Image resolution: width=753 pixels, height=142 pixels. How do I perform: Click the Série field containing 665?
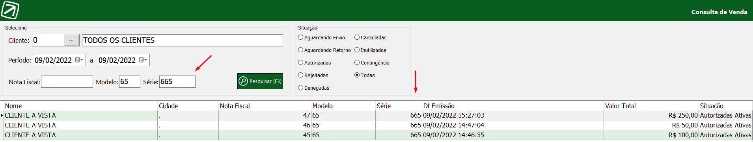tap(177, 82)
